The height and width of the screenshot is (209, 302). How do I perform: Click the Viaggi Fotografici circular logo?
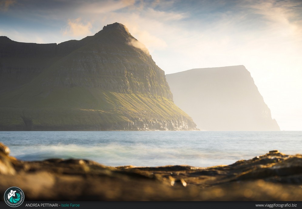14,197
